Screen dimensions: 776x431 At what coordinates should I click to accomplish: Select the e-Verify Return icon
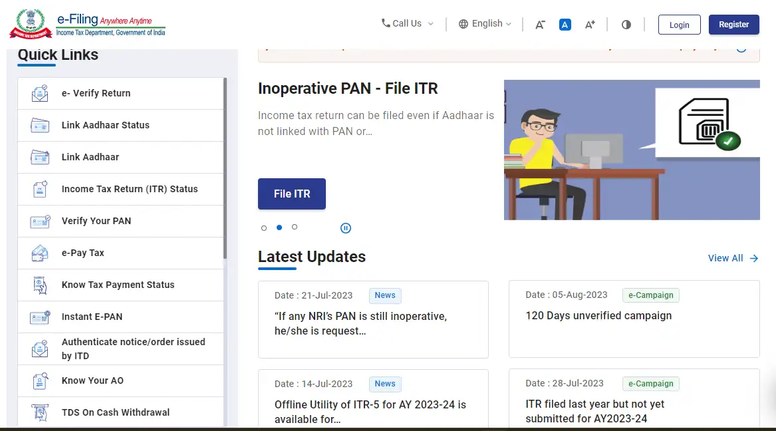[39, 93]
